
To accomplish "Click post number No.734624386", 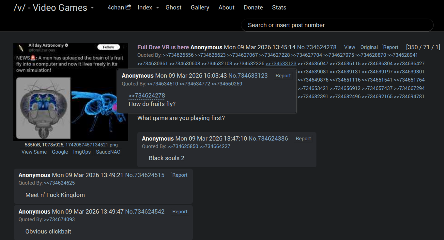I will tap(268, 139).
